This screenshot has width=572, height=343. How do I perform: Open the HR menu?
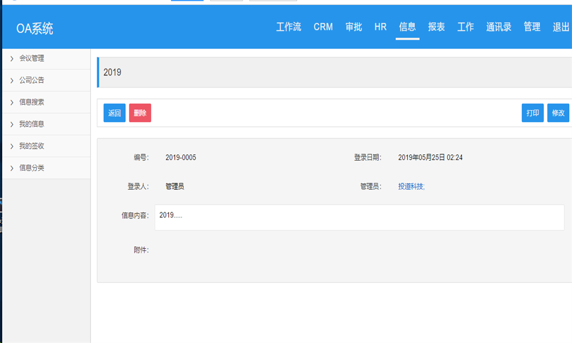tap(380, 27)
